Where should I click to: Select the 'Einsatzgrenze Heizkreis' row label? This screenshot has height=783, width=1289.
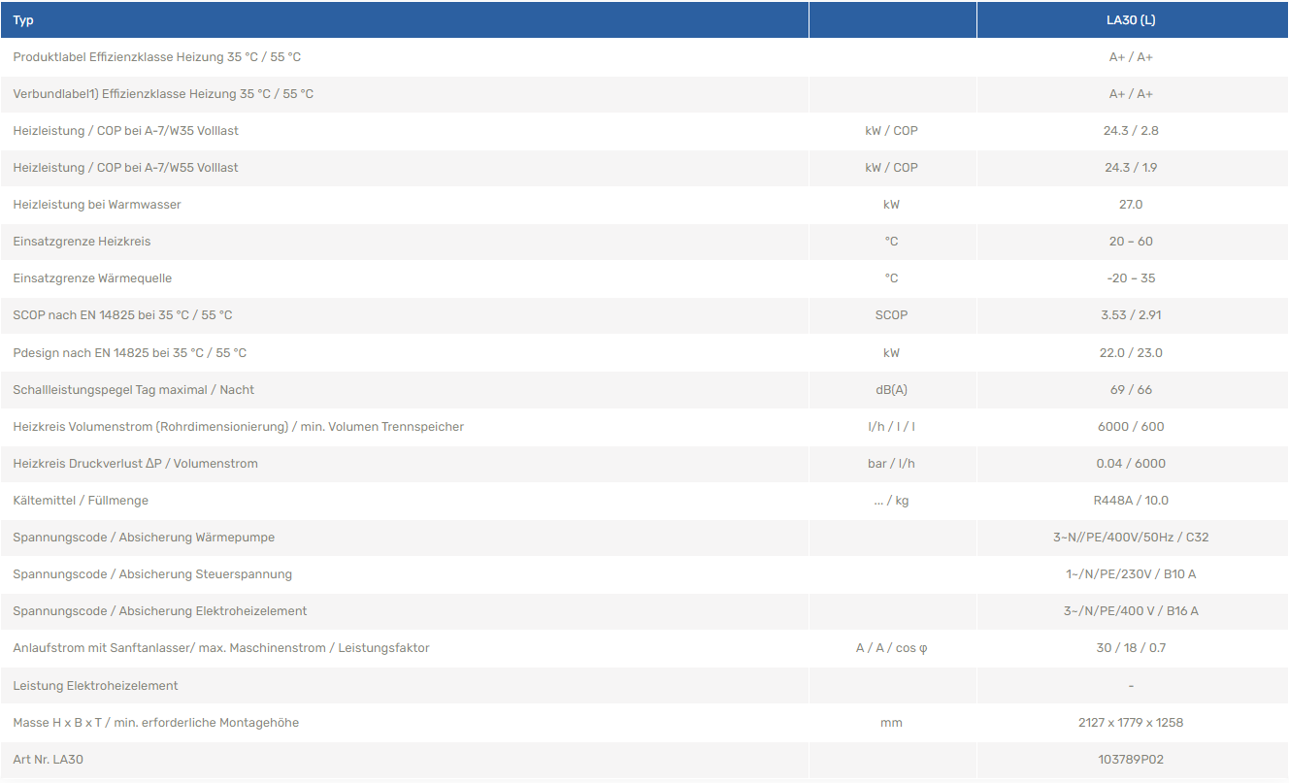pos(82,242)
